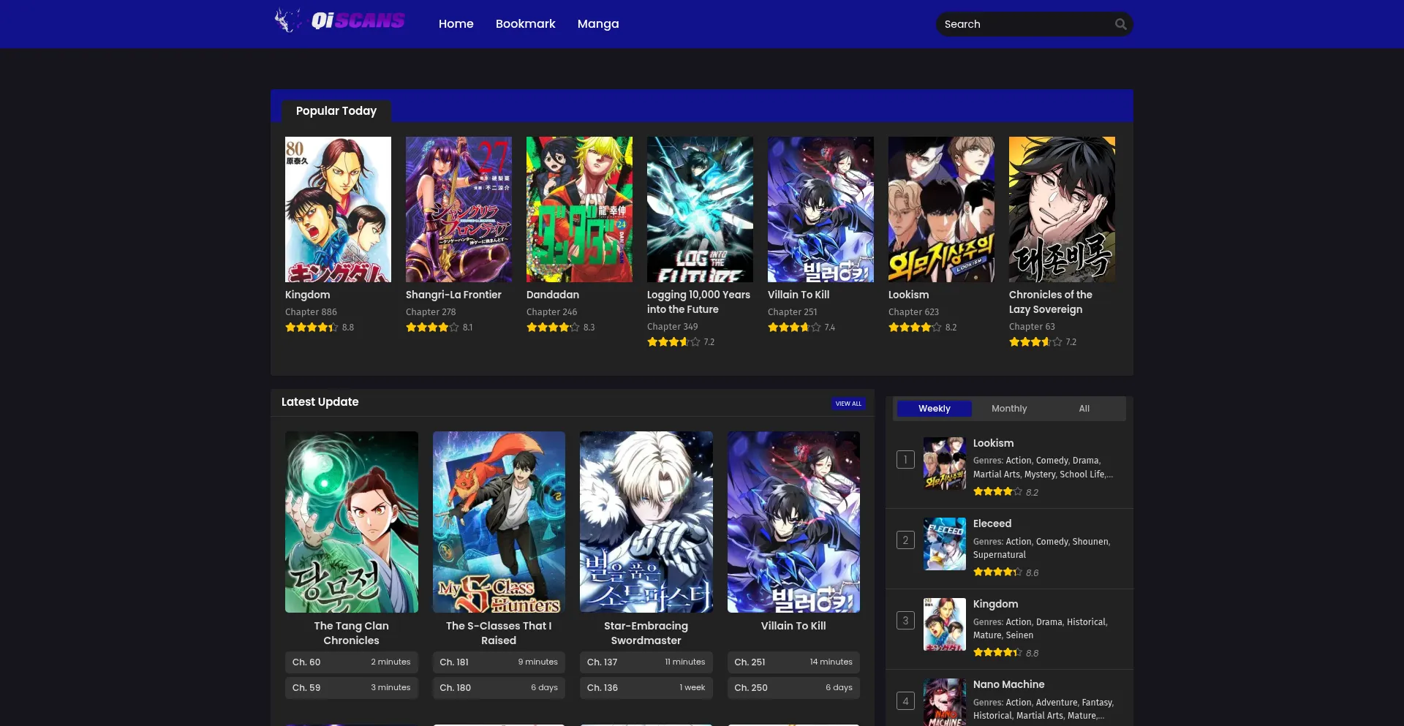Click Chronicles of the Lazy Sovereign title
The image size is (1404, 726).
coord(1051,302)
